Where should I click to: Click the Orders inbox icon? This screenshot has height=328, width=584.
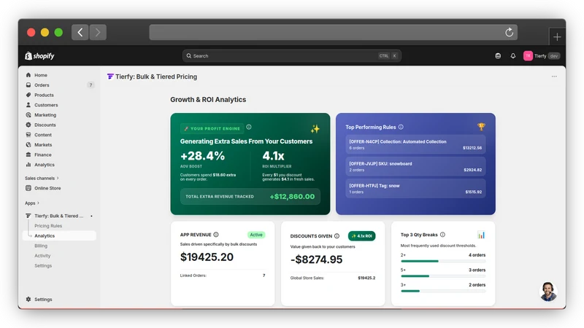[x=28, y=85]
